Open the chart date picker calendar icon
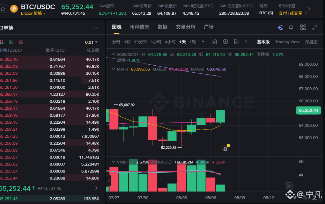This screenshot has width=325, height=204. [214, 42]
